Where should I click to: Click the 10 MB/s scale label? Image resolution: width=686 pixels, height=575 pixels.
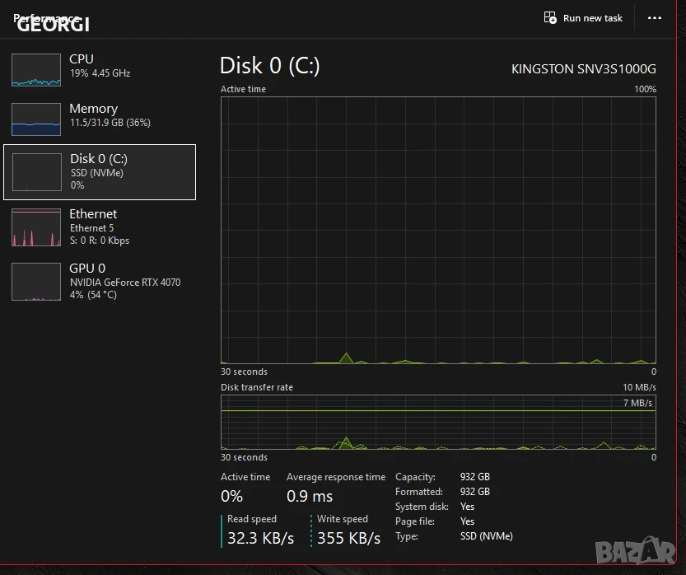639,387
